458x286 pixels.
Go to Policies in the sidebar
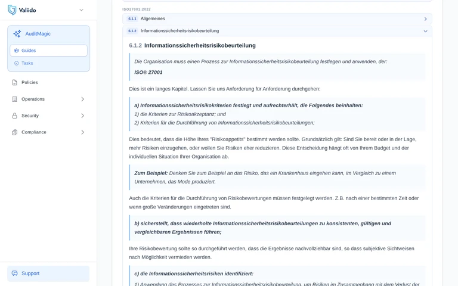point(29,82)
